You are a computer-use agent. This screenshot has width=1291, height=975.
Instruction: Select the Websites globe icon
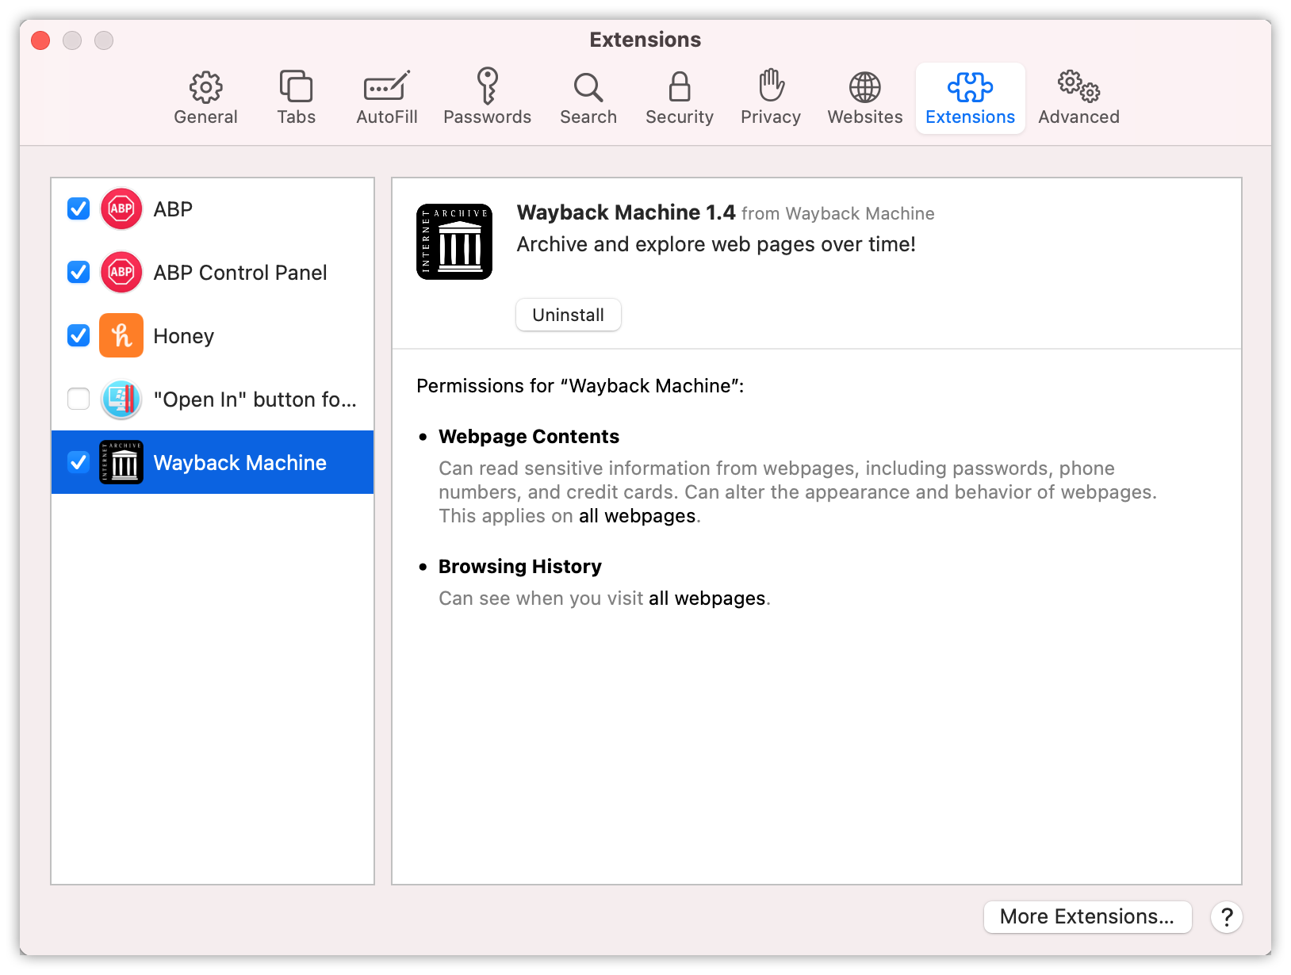864,97
